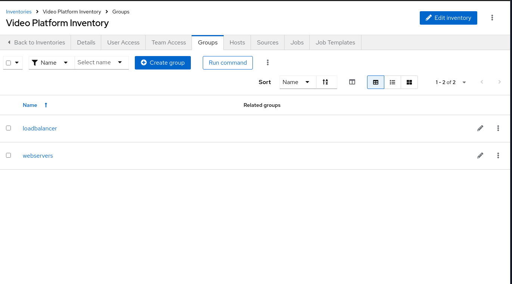Open the User Access tab
This screenshot has height=284, width=512.
pyautogui.click(x=123, y=42)
